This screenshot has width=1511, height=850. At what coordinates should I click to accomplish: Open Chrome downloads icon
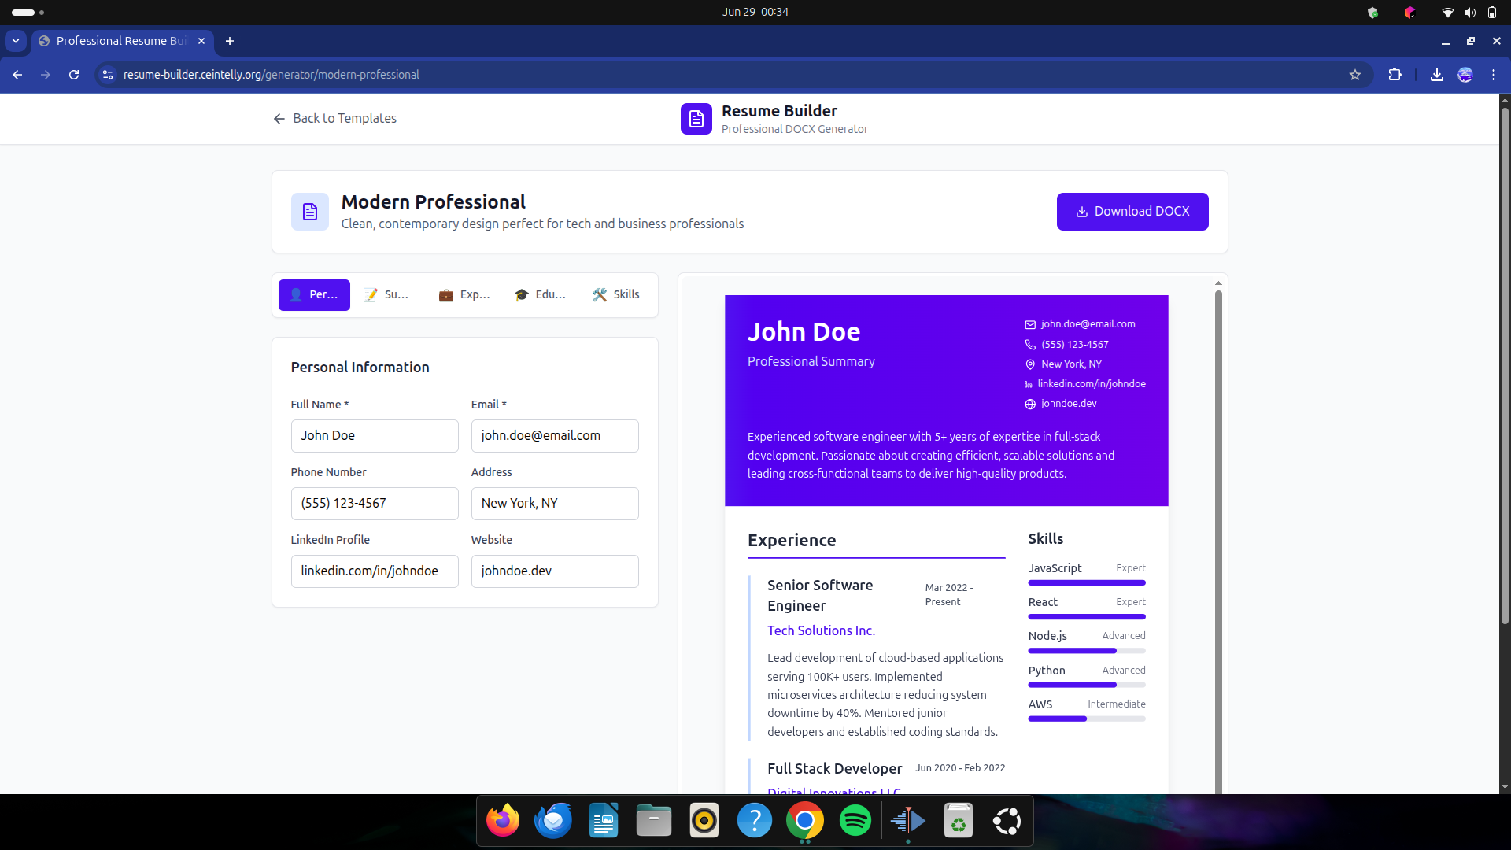(1436, 75)
